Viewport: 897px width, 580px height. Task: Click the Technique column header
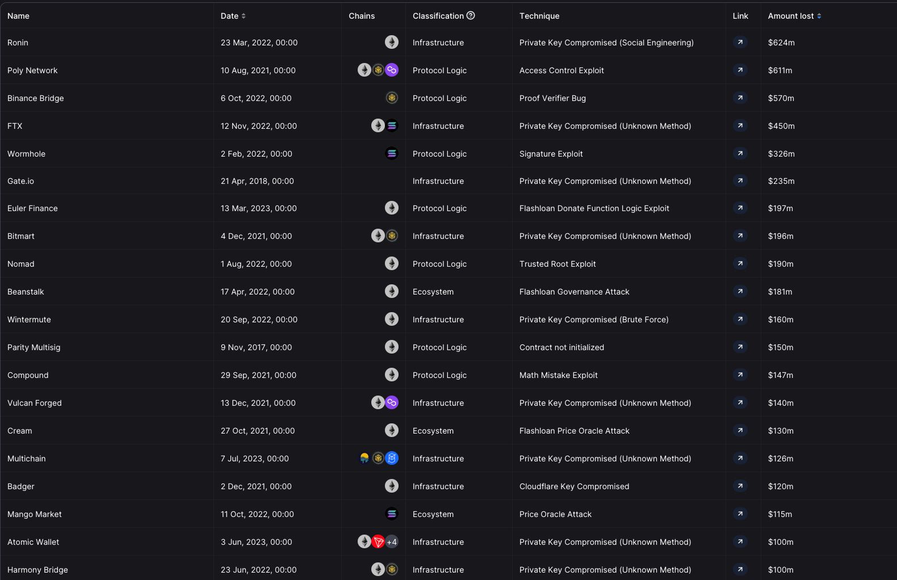[539, 16]
